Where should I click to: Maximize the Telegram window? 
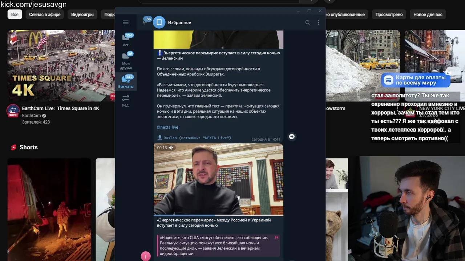click(309, 11)
